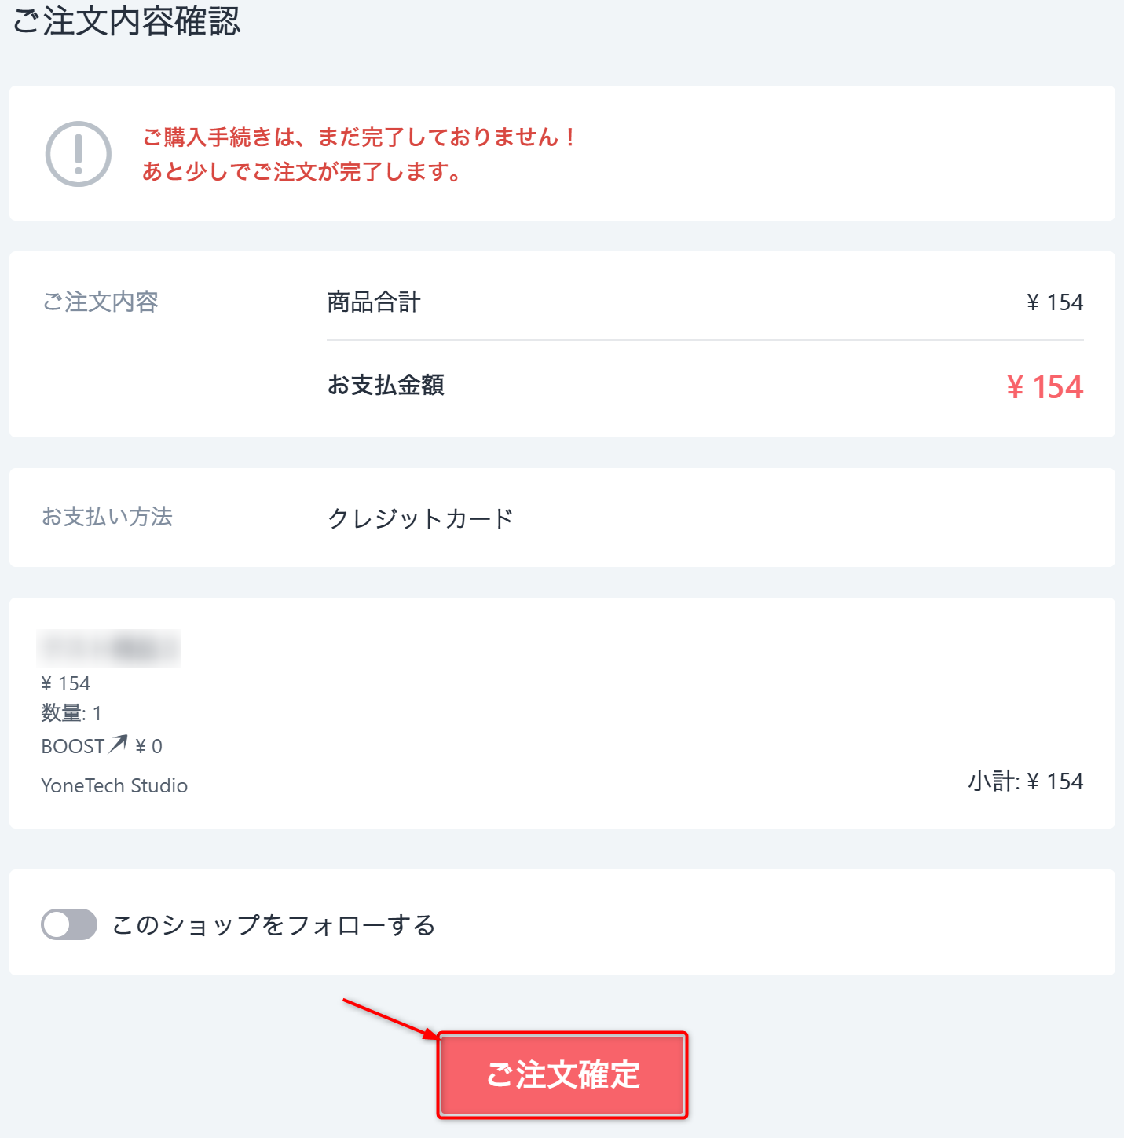This screenshot has height=1138, width=1124.
Task: Select the クレジットカード payment method text
Action: [x=420, y=518]
